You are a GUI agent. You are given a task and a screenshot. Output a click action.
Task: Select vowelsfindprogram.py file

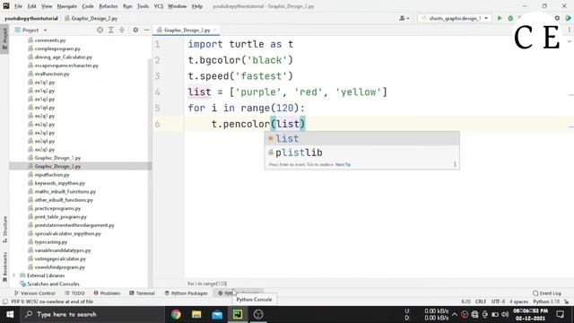[x=60, y=267]
